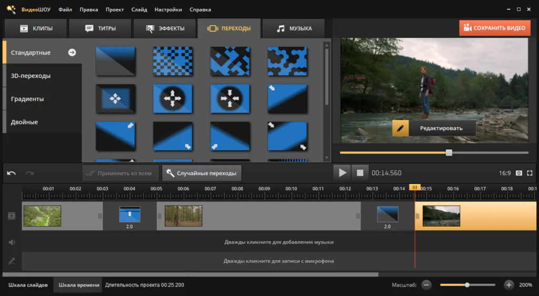Open the 16:9 aspect ratio selector
539x296 pixels.
pos(504,173)
